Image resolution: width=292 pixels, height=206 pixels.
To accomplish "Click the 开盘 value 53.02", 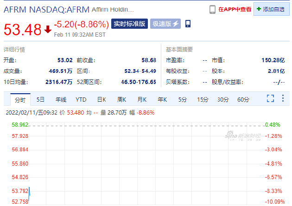I will [65, 60].
